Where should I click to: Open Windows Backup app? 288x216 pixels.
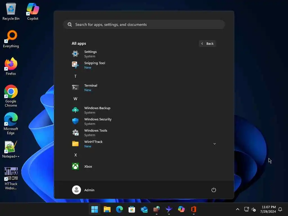144,110
